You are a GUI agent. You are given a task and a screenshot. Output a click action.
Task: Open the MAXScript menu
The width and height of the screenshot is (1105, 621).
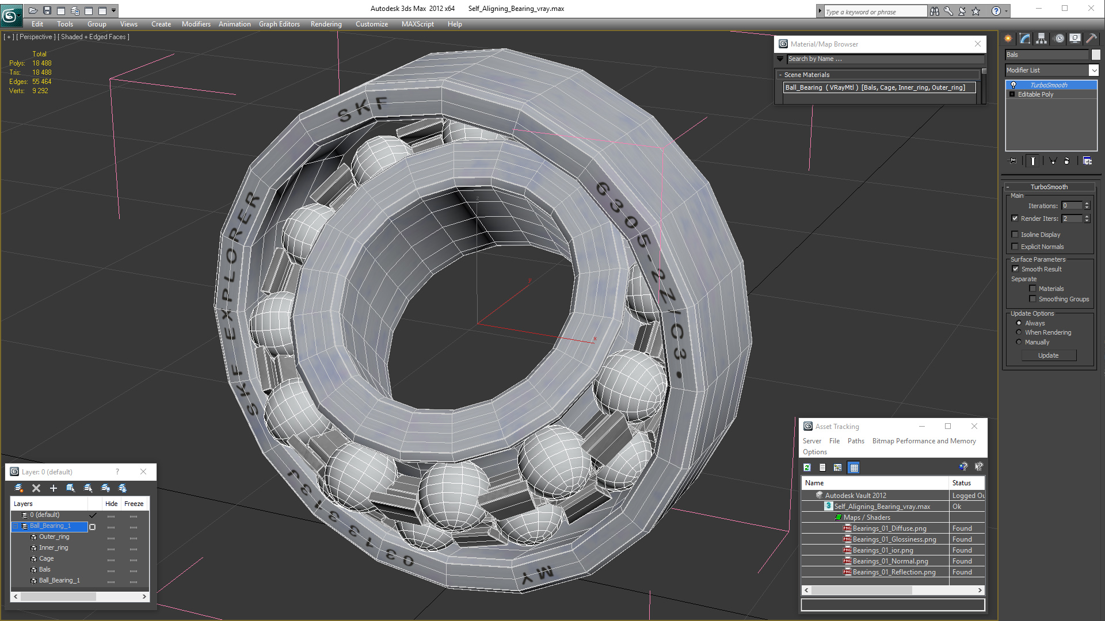point(418,24)
